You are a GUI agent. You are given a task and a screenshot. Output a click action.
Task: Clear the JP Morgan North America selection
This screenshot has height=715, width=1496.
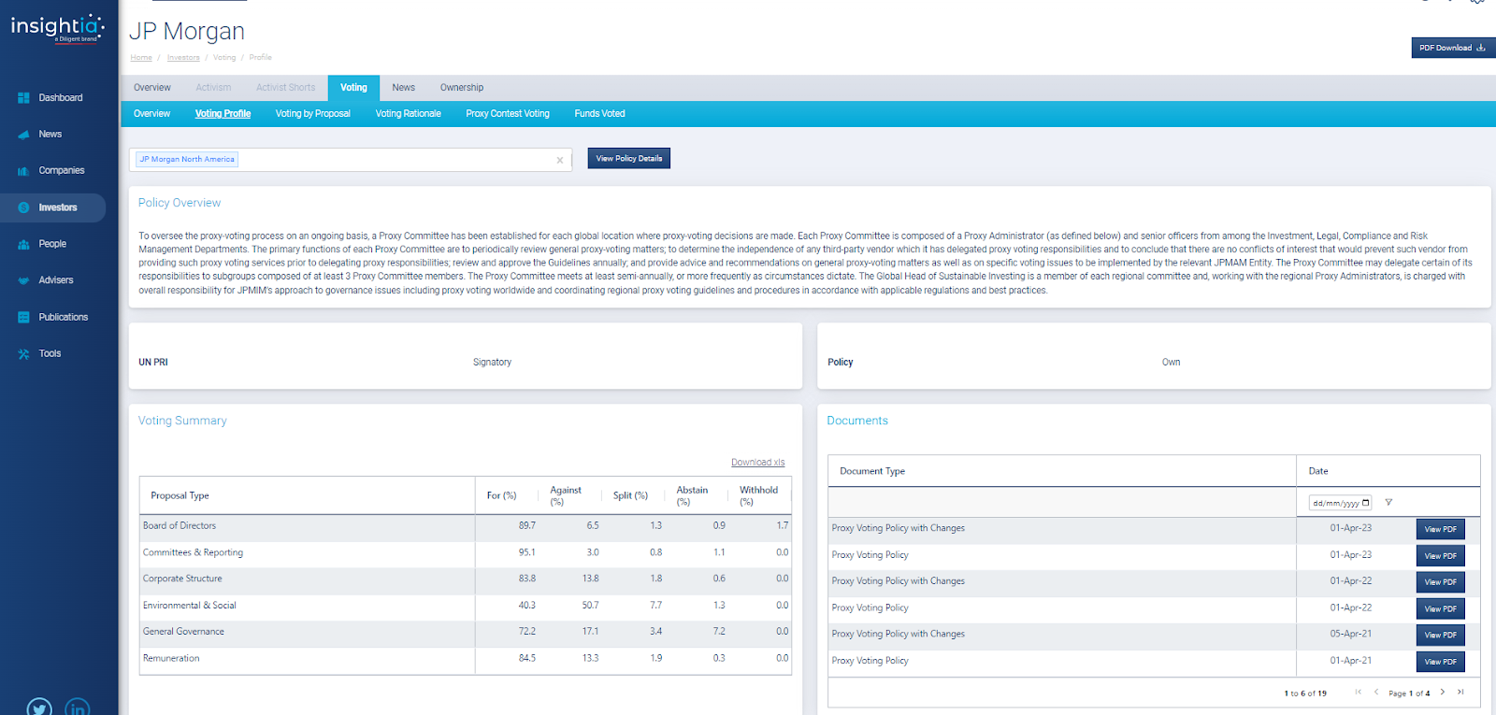560,160
